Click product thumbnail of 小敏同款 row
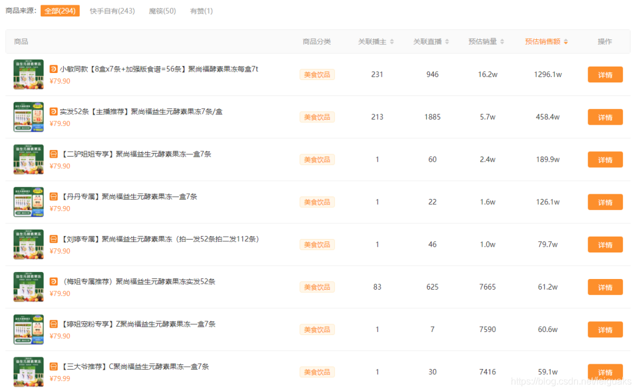 coord(28,75)
